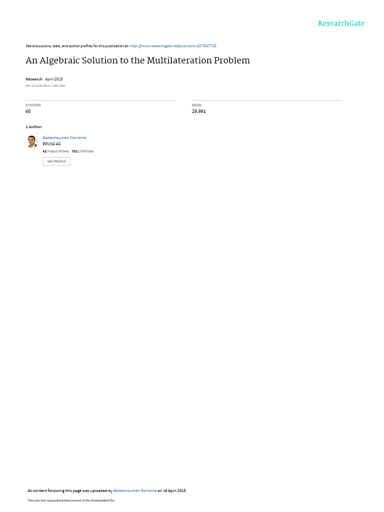Viewport: 384px width, 512px height.
Task: Click the BRUSA AG affiliation text
Action: pos(51,144)
